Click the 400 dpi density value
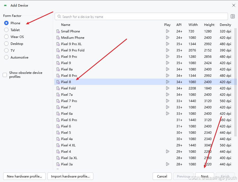This screenshot has width=238, height=182. pos(225,158)
